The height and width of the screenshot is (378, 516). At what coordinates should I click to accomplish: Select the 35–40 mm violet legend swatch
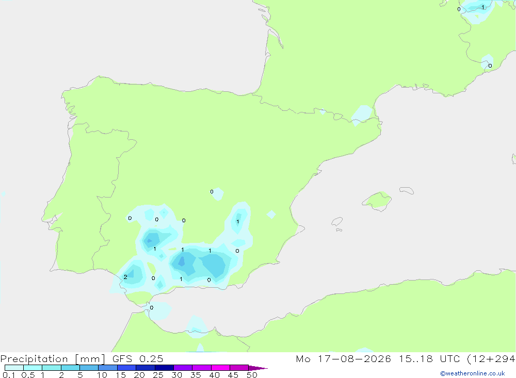point(202,368)
